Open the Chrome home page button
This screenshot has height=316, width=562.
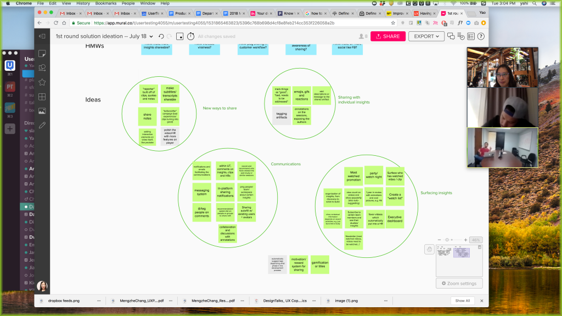coord(64,23)
